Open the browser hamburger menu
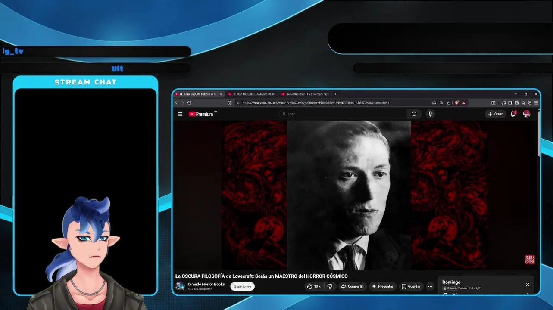 pyautogui.click(x=536, y=103)
